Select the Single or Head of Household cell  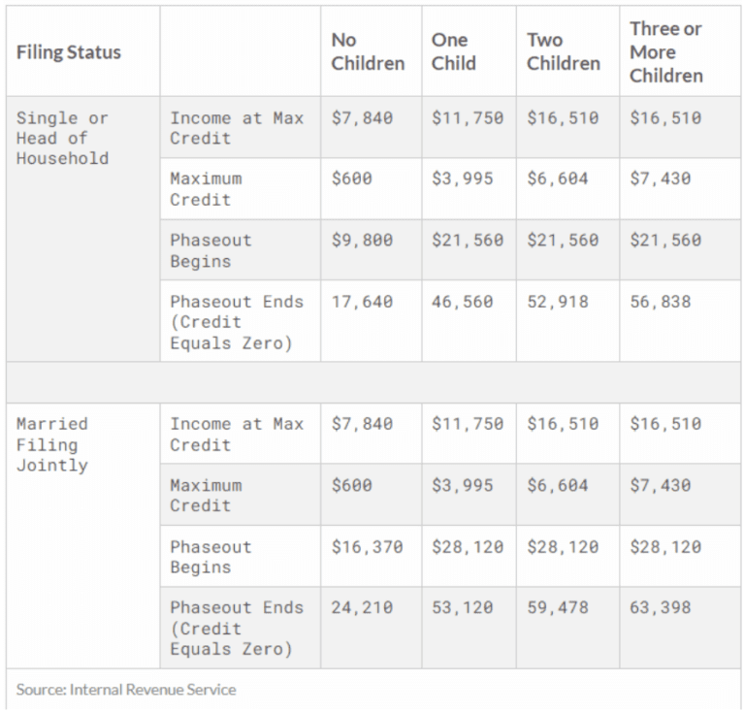62,138
